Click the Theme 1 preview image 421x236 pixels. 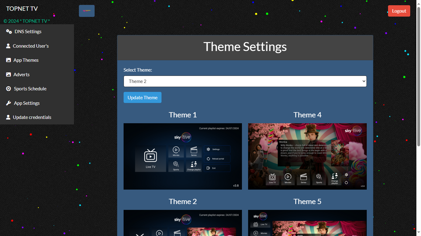coord(183,156)
